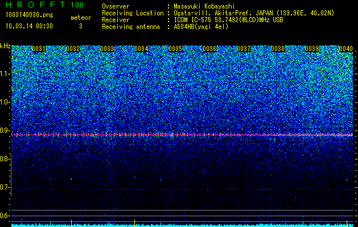Click the time marker 0033
358x227 pixels.
(107, 49)
